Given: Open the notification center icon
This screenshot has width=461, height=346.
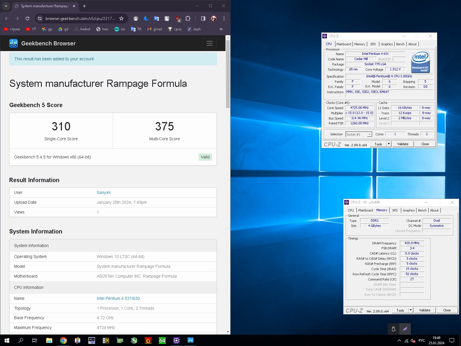Looking at the screenshot, I should [452, 341].
